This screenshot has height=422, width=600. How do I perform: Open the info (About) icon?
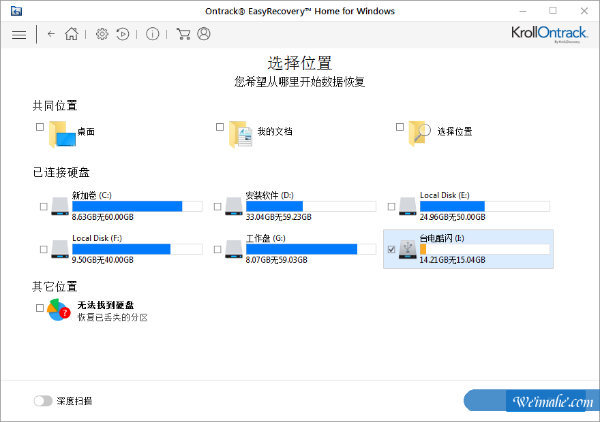click(x=153, y=34)
